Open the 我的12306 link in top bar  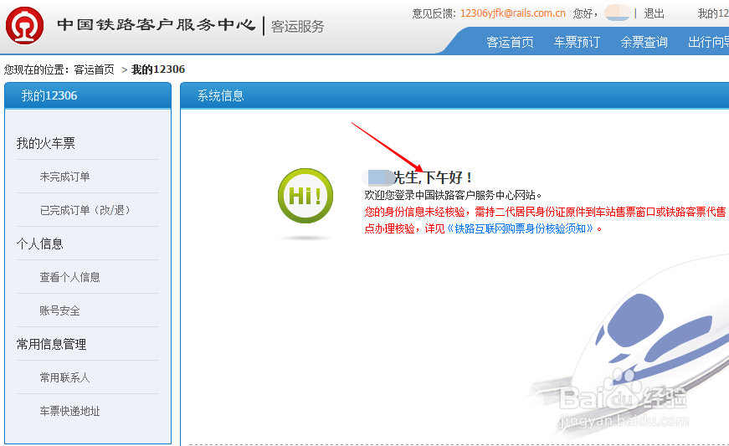pyautogui.click(x=713, y=13)
